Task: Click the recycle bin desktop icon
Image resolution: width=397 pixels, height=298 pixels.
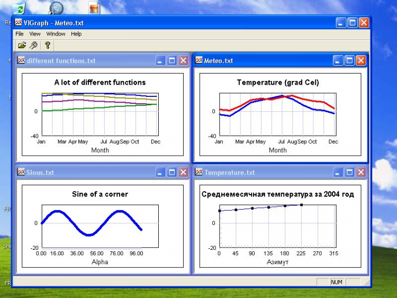Action: pos(19,7)
